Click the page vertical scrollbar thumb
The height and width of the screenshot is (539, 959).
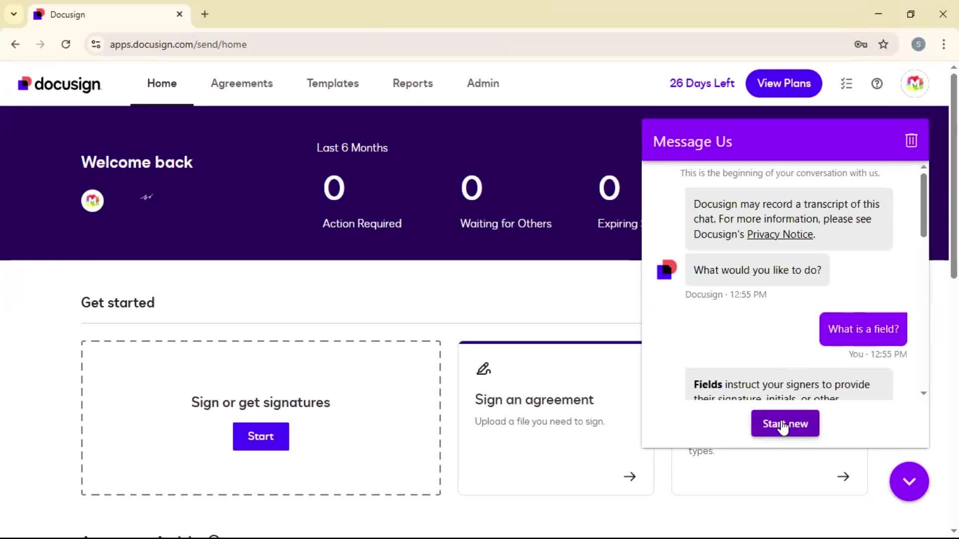pyautogui.click(x=954, y=176)
